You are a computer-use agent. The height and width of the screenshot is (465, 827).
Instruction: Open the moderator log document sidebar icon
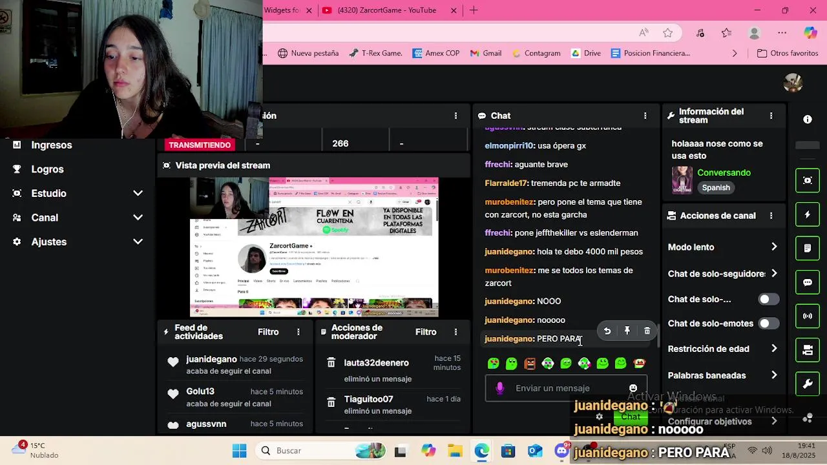(808, 248)
